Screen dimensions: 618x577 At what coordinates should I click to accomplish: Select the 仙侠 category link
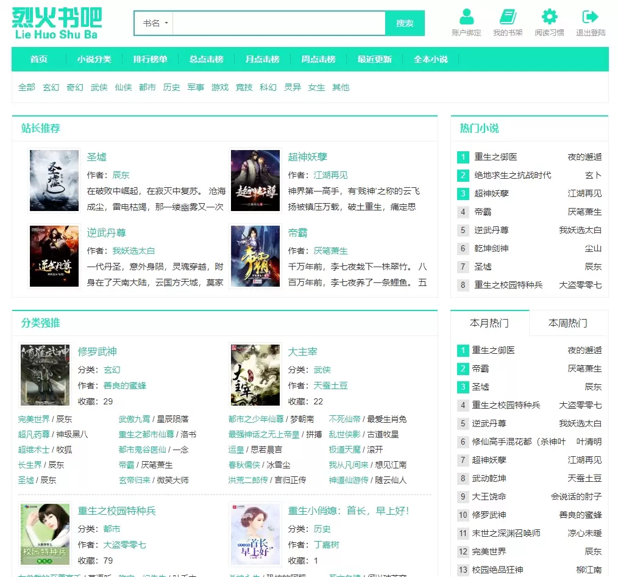(x=123, y=87)
